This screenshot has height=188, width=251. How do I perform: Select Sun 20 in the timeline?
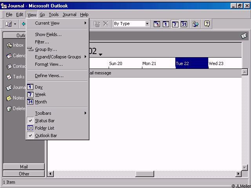(125, 63)
